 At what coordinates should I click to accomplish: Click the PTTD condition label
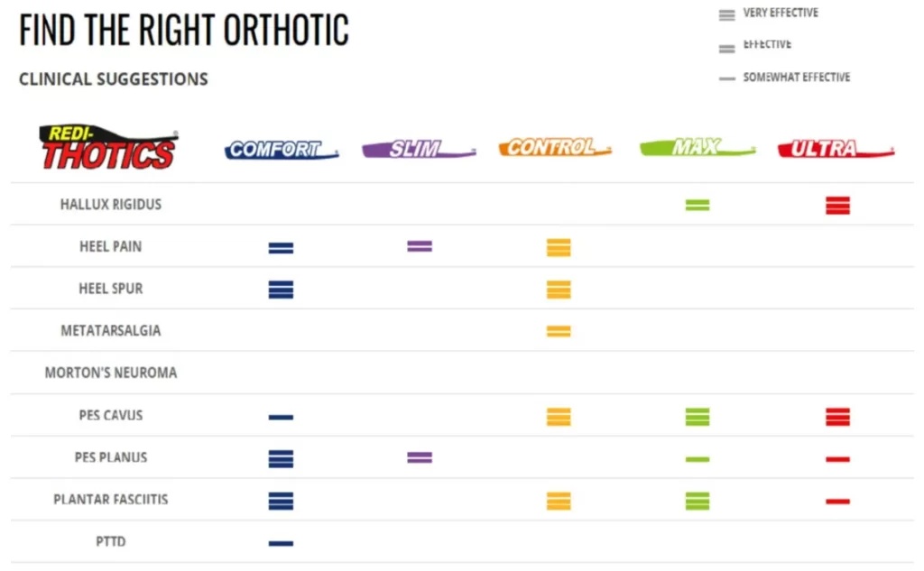[111, 542]
